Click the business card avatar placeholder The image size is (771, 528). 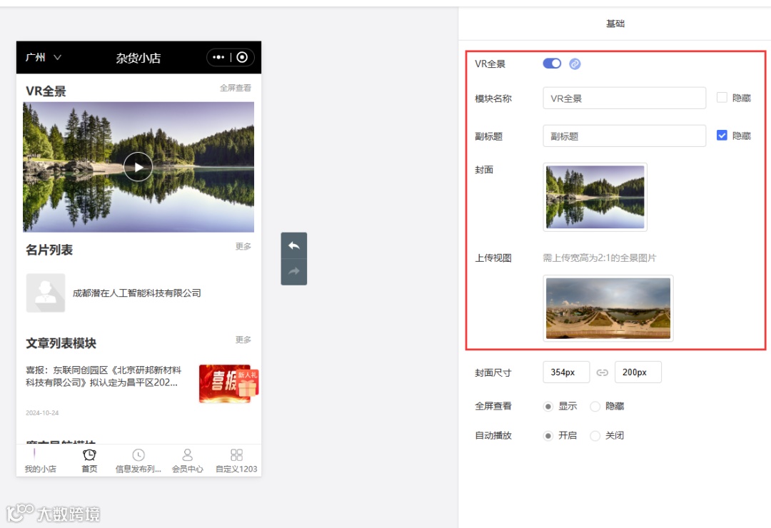(x=46, y=293)
